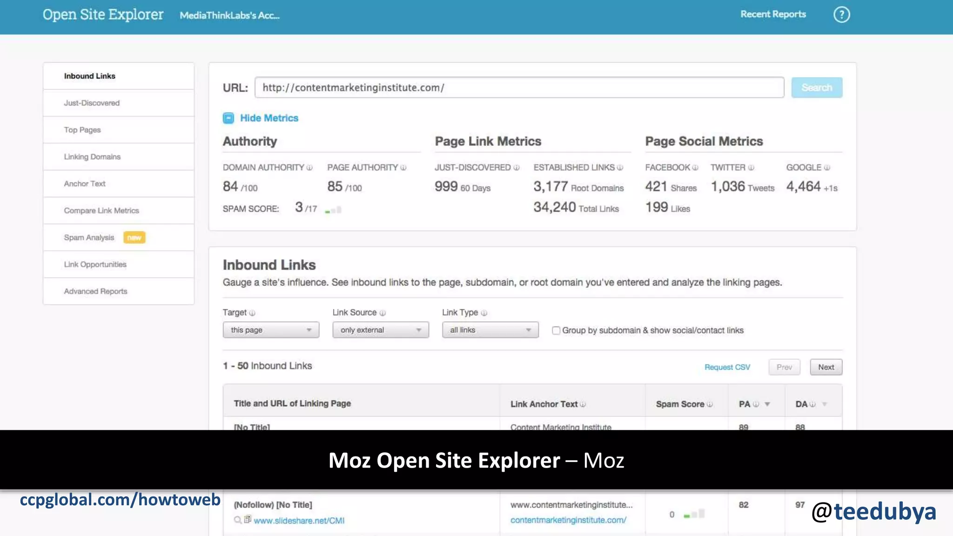Image resolution: width=953 pixels, height=536 pixels.
Task: Click the Search button
Action: point(817,87)
